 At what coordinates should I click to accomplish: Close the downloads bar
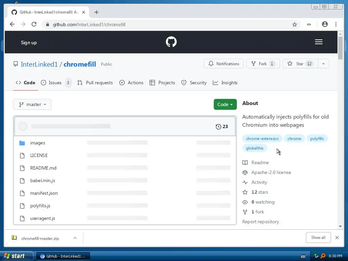[337, 238]
